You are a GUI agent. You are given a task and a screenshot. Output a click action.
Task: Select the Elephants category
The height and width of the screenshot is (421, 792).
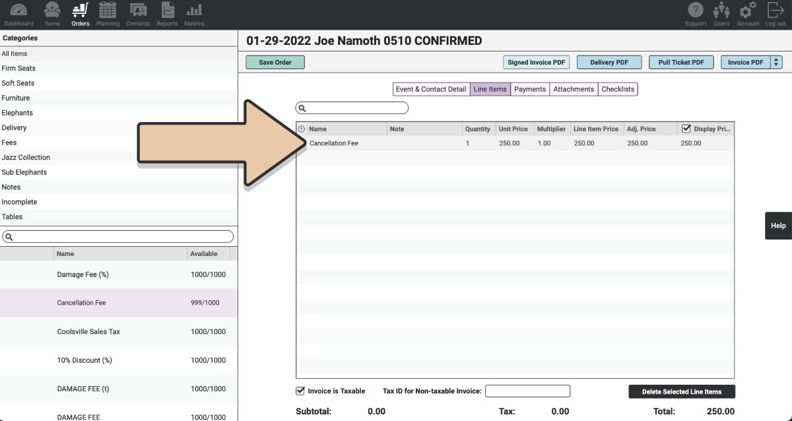tap(119, 113)
